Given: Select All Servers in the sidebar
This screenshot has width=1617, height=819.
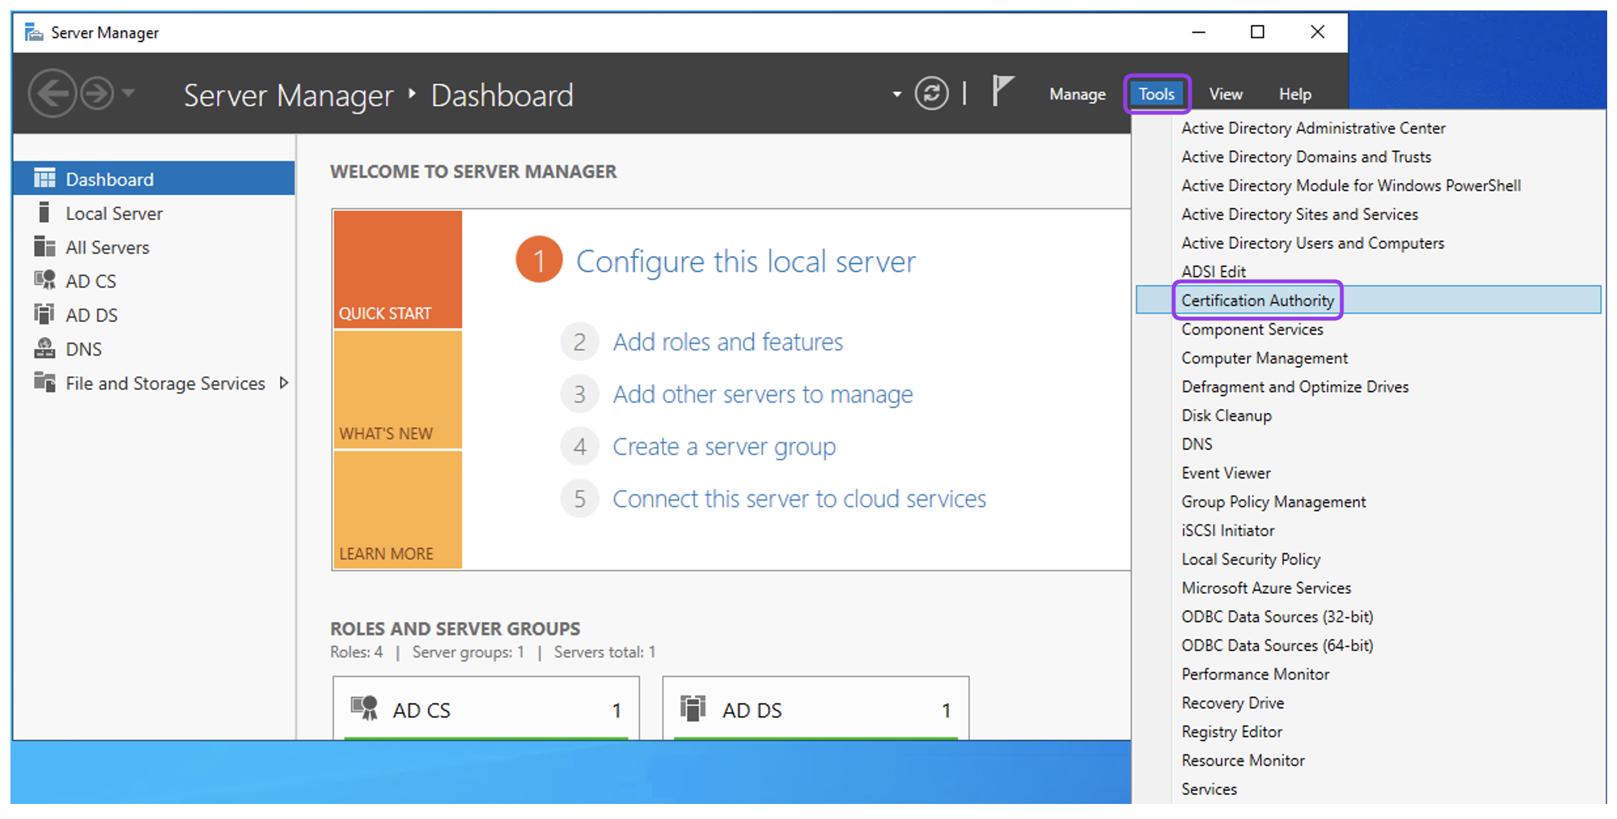Looking at the screenshot, I should 154,247.
